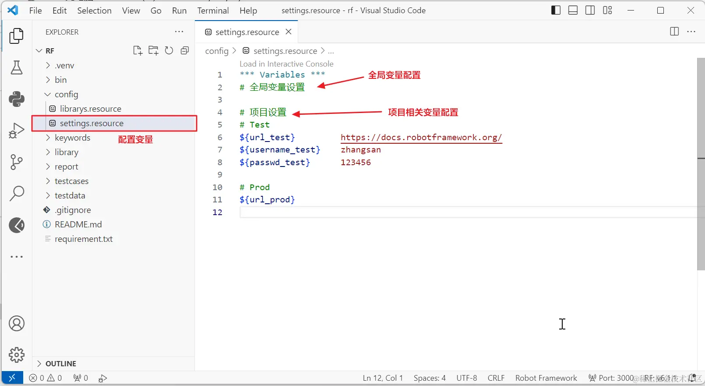705x386 pixels.
Task: Open the Python extension view
Action: tap(17, 99)
